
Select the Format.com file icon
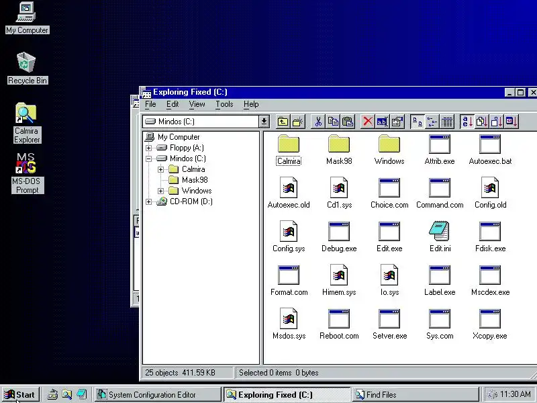pos(289,275)
